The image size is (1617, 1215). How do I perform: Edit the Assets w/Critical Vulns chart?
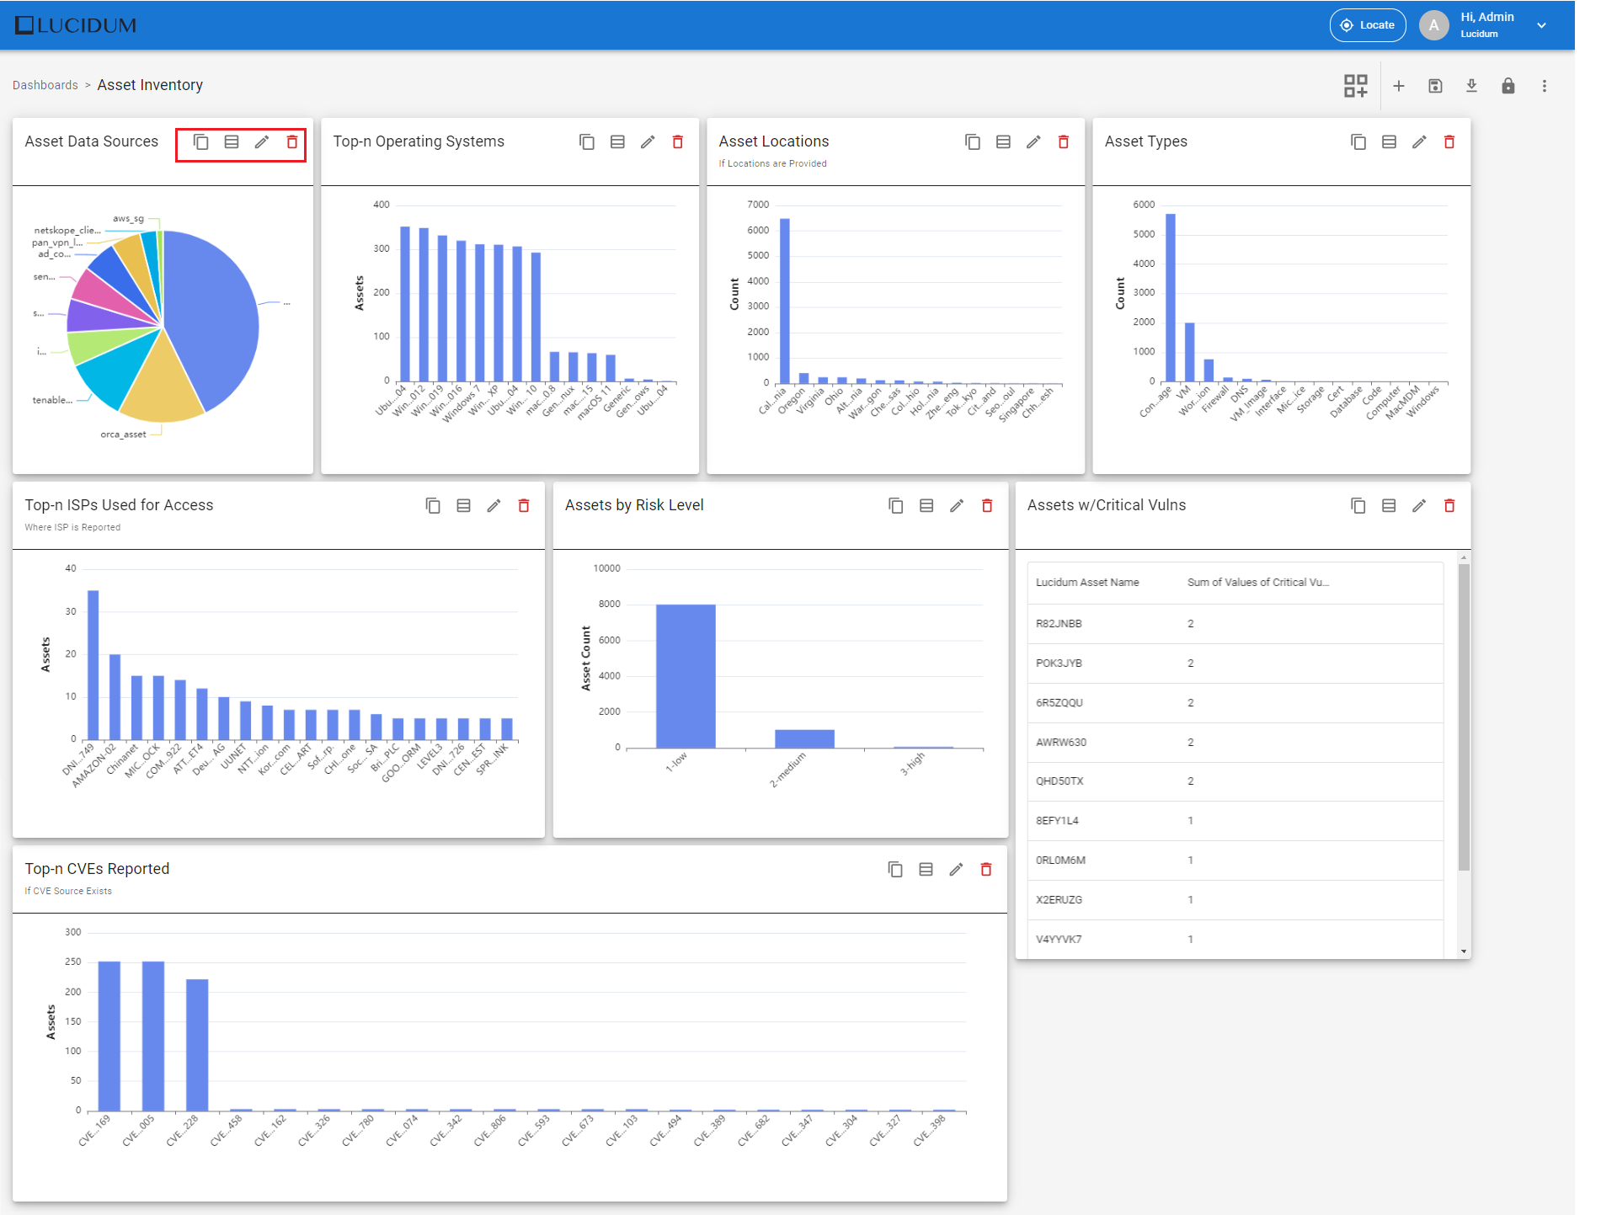(1419, 505)
